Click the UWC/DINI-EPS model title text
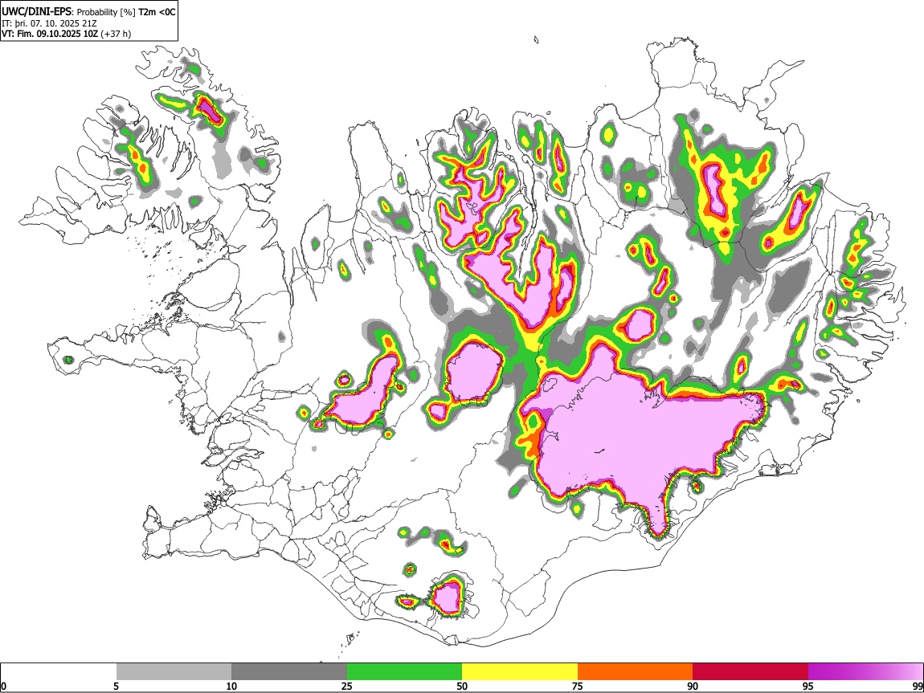The width and height of the screenshot is (924, 693). (38, 12)
